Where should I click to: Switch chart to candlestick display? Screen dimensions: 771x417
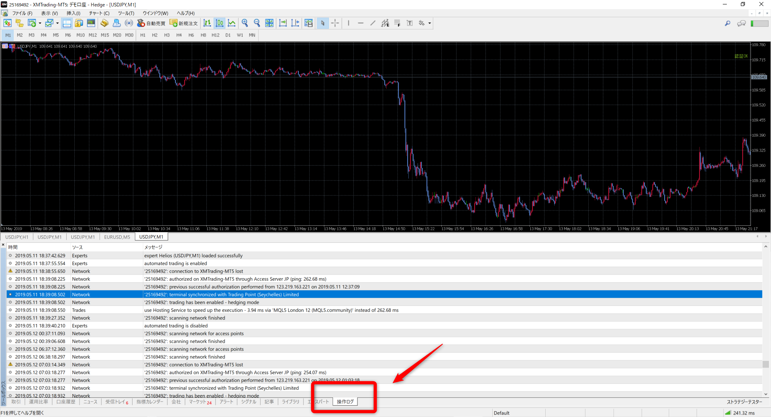pos(220,23)
